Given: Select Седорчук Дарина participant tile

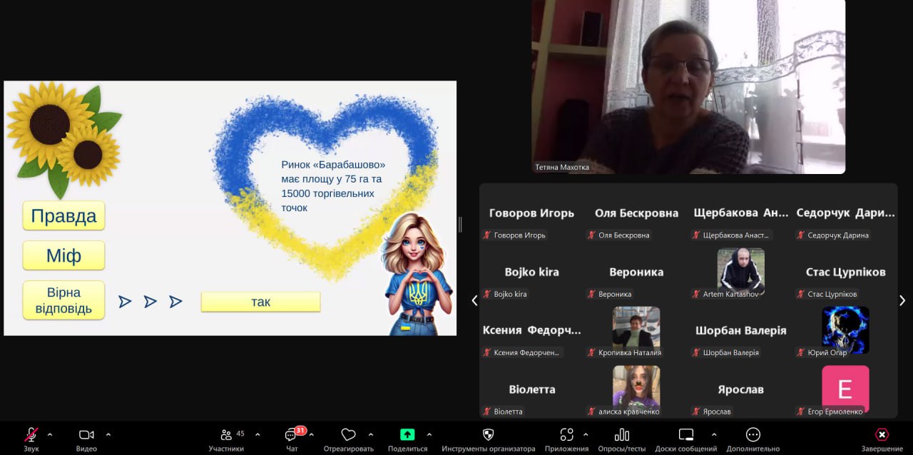Looking at the screenshot, I should pos(845,213).
